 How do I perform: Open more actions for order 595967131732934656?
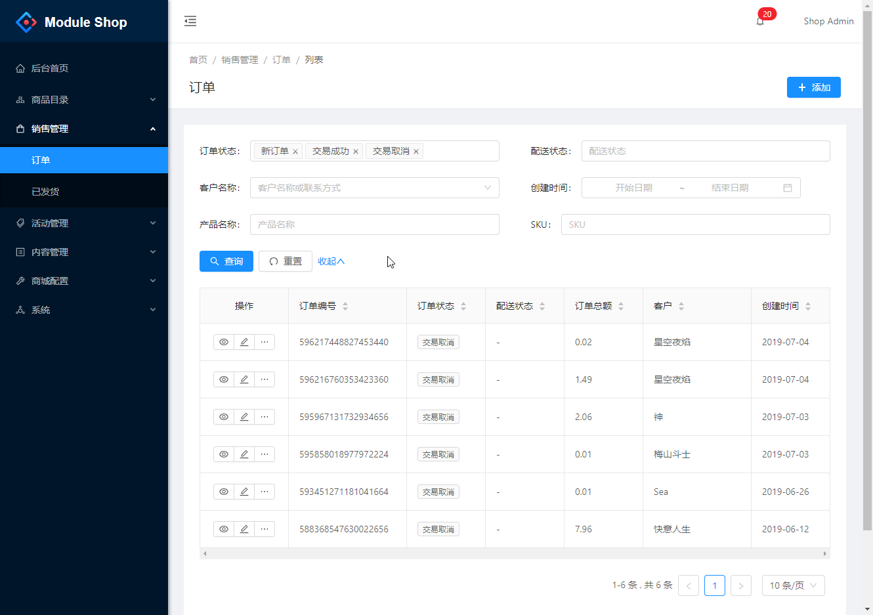point(265,417)
